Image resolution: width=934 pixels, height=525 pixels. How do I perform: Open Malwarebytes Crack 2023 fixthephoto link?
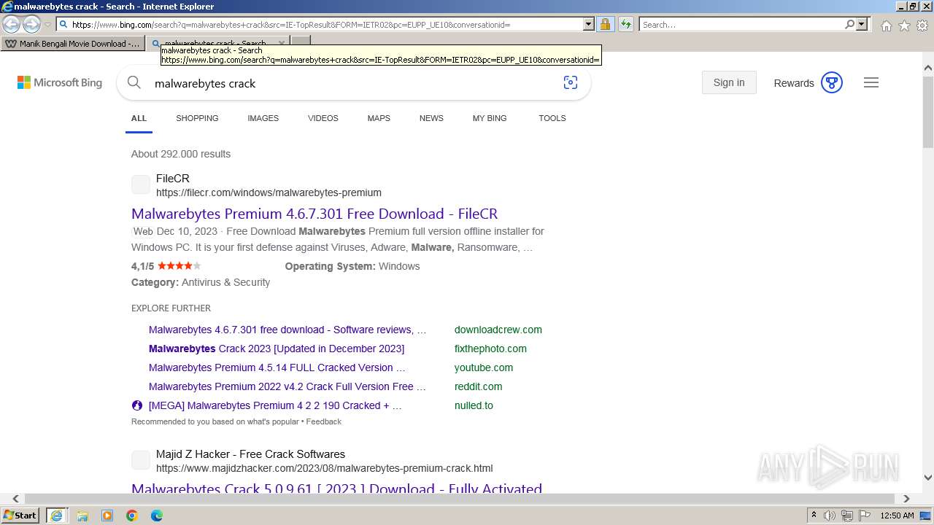[x=277, y=349]
